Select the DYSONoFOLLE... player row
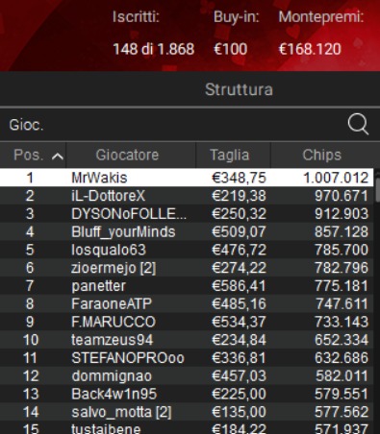 187,213
